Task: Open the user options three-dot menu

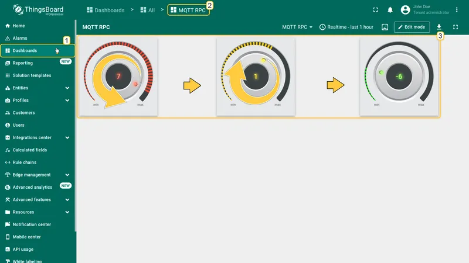Action: tap(457, 10)
